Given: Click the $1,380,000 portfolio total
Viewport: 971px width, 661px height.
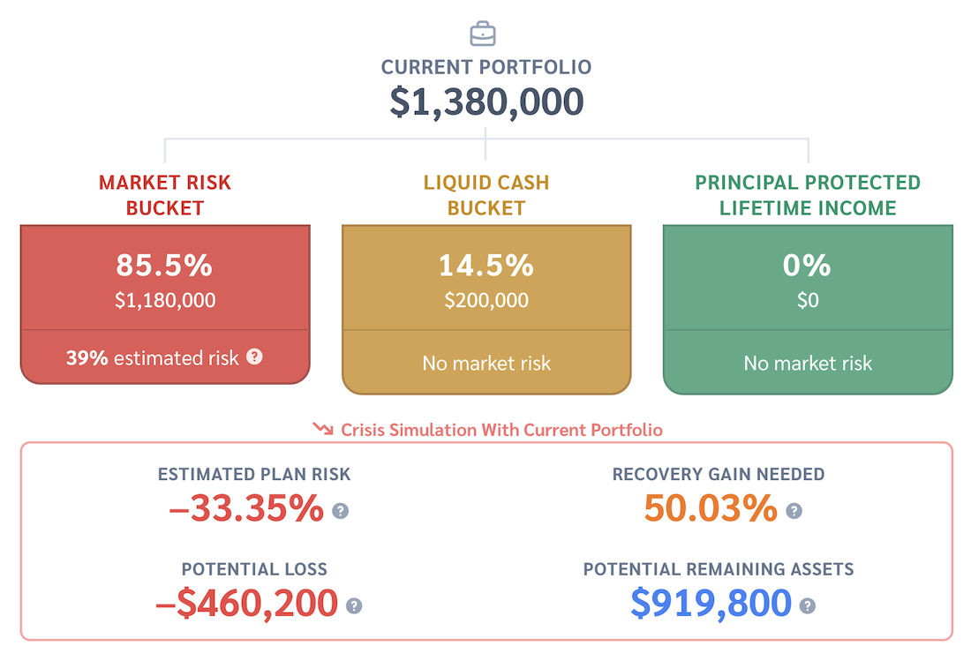Looking at the screenshot, I should 486,101.
